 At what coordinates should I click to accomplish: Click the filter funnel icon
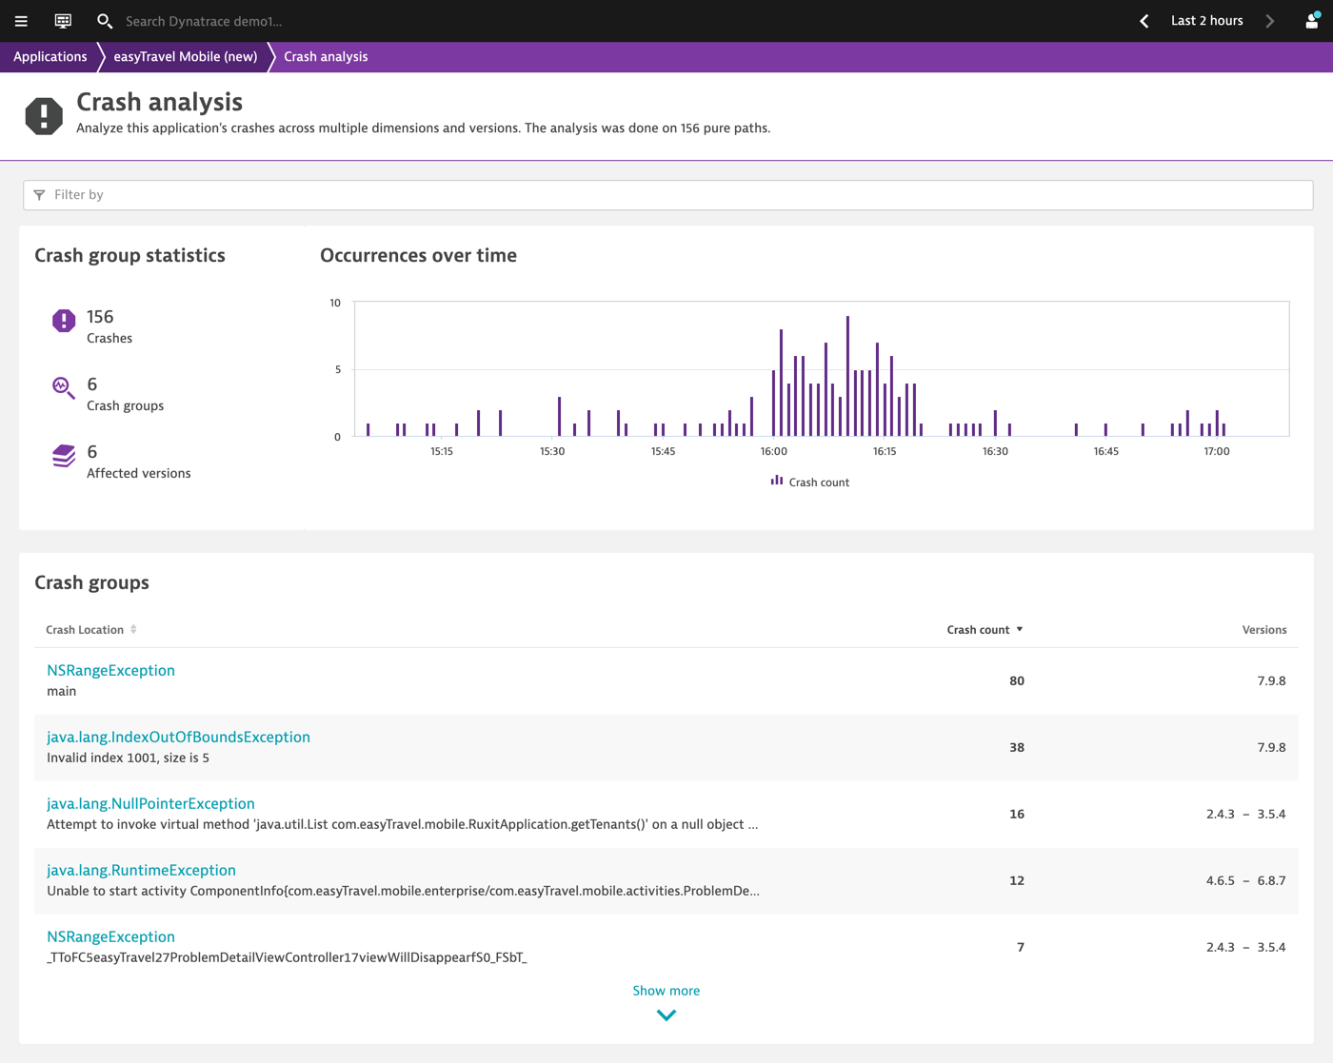pyautogui.click(x=39, y=195)
